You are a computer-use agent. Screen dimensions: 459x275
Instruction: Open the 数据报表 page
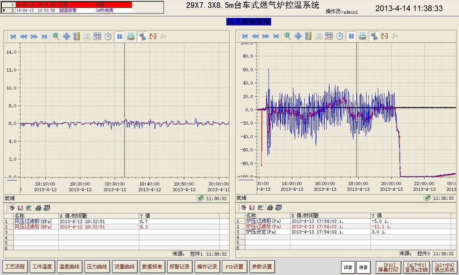click(152, 267)
